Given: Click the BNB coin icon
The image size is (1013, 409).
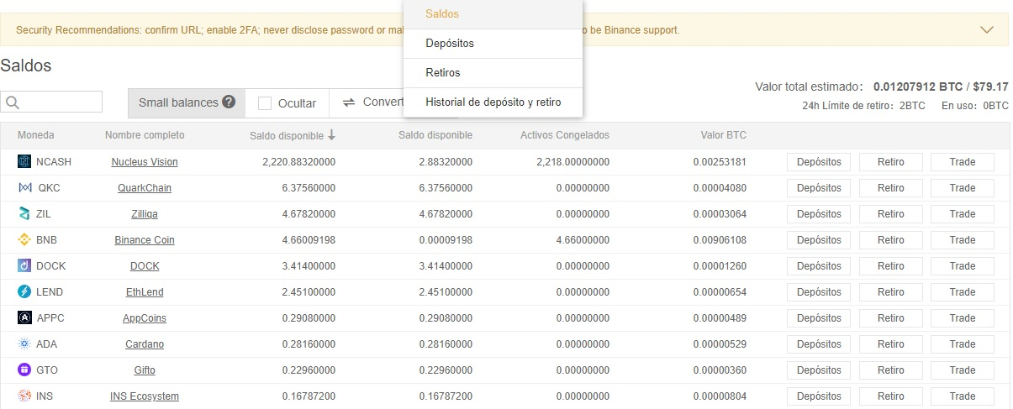Looking at the screenshot, I should click(x=24, y=239).
